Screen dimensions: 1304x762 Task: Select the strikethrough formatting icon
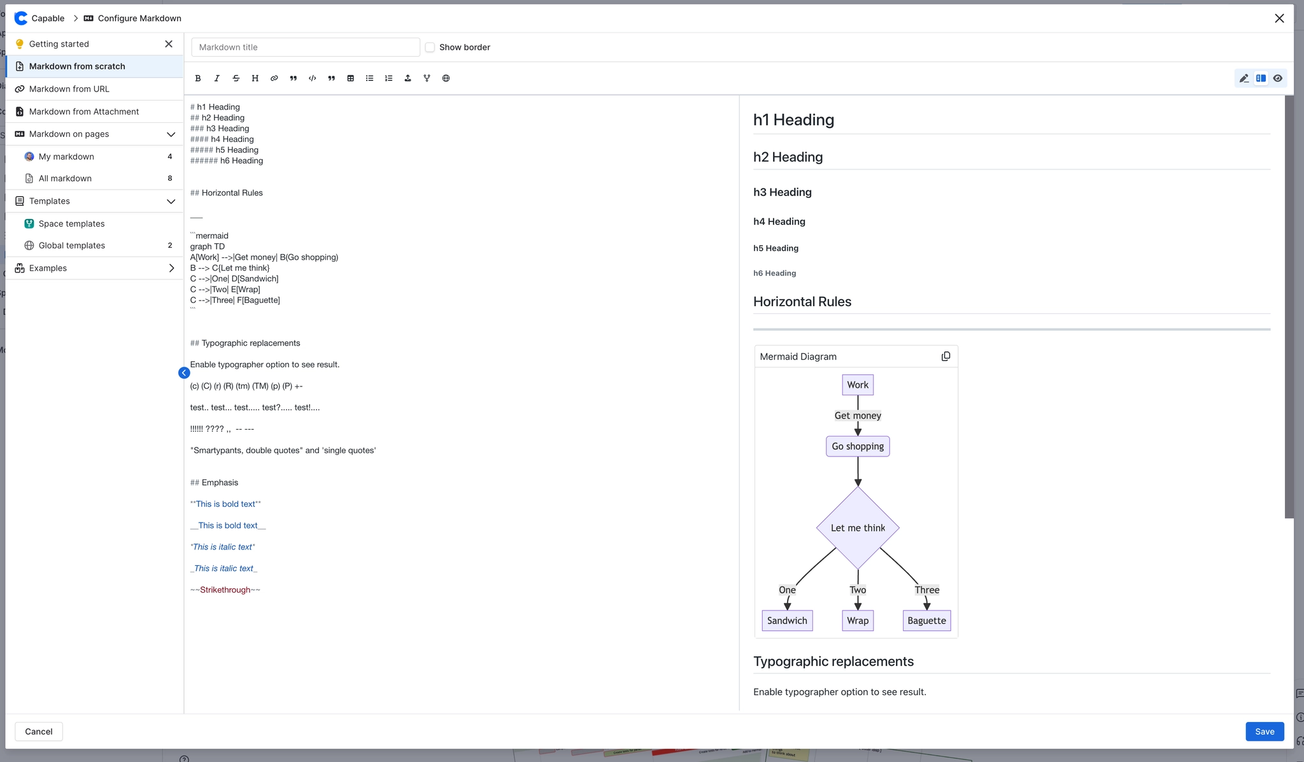tap(236, 78)
